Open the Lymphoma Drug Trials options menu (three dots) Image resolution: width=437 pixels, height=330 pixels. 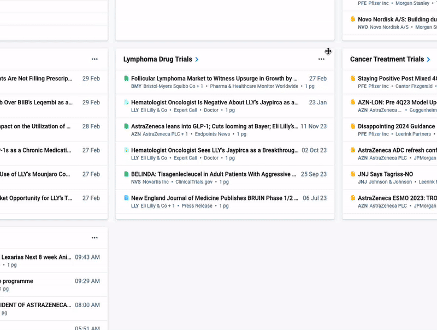[x=321, y=59]
